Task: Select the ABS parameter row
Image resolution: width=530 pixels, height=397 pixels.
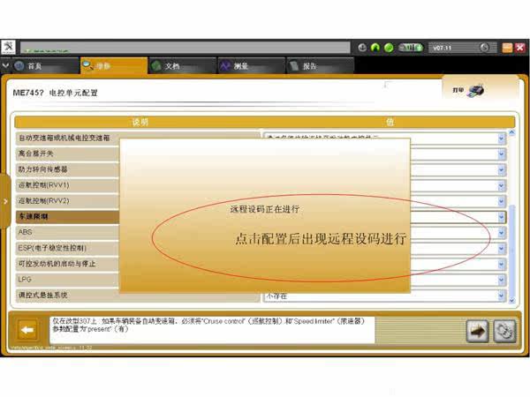Action: point(68,232)
